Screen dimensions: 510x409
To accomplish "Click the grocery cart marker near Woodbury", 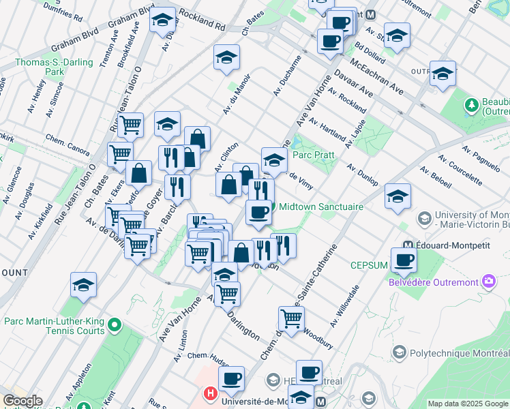I will click(x=291, y=320).
